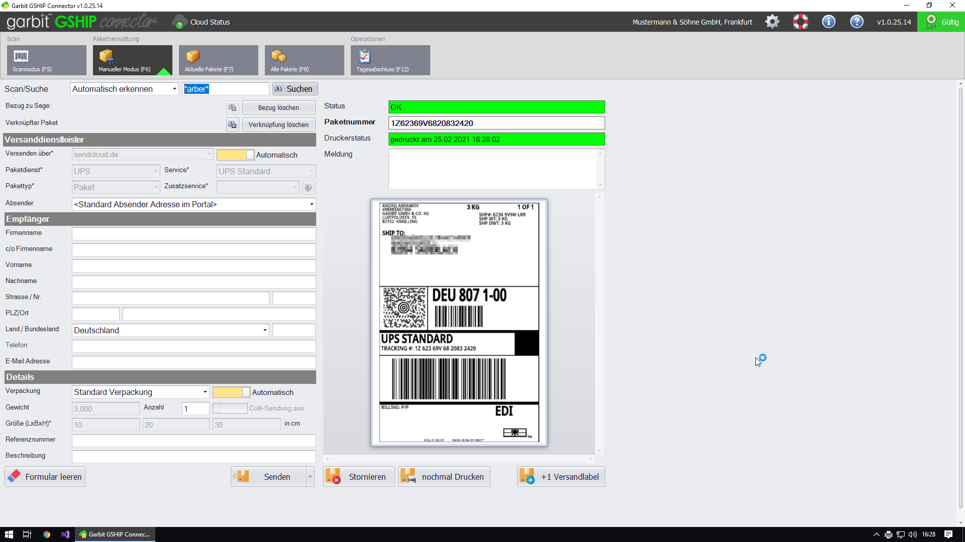Click the label preview horizontal scrollbar

pyautogui.click(x=459, y=459)
